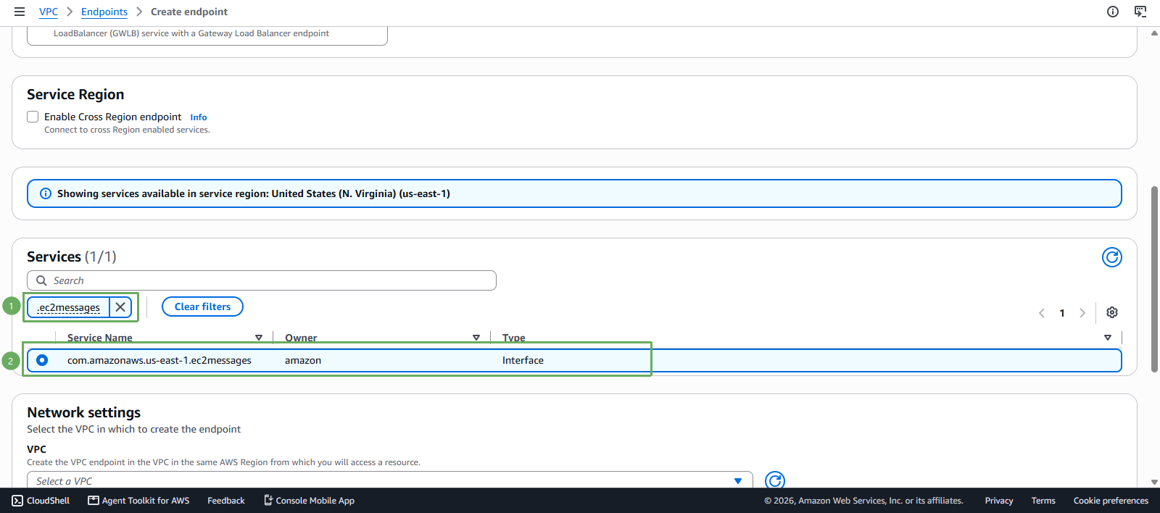This screenshot has height=513, width=1160.
Task: Open the help chat icon in header
Action: coord(1140,12)
